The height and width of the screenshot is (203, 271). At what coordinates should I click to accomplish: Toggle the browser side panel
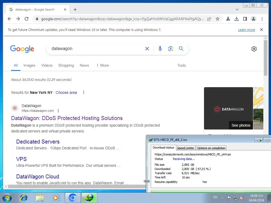pyautogui.click(x=245, y=19)
